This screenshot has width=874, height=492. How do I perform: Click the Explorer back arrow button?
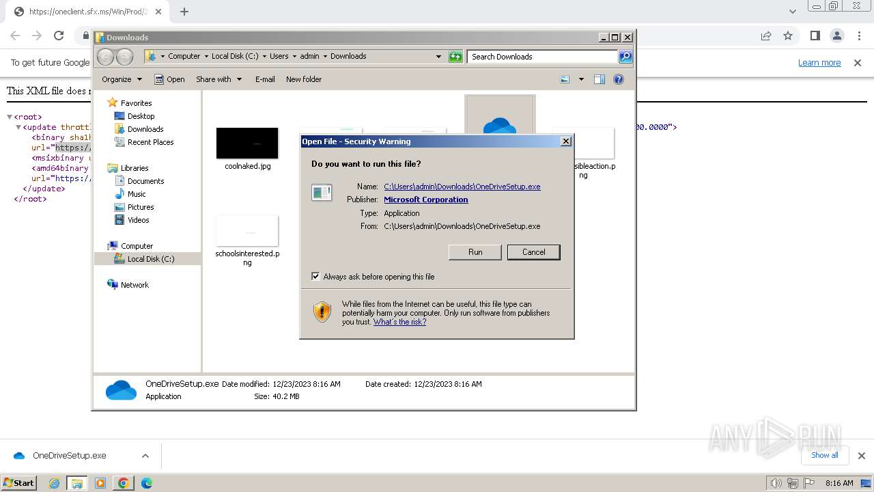click(x=106, y=57)
